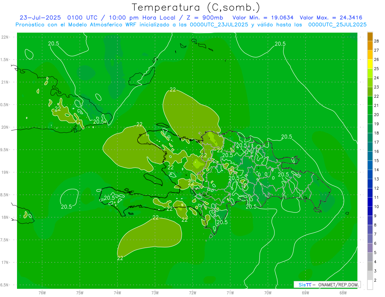Viewport: 385px width, 297px height.
Task: Click the 20N latitude axis label
Action: tap(5, 127)
